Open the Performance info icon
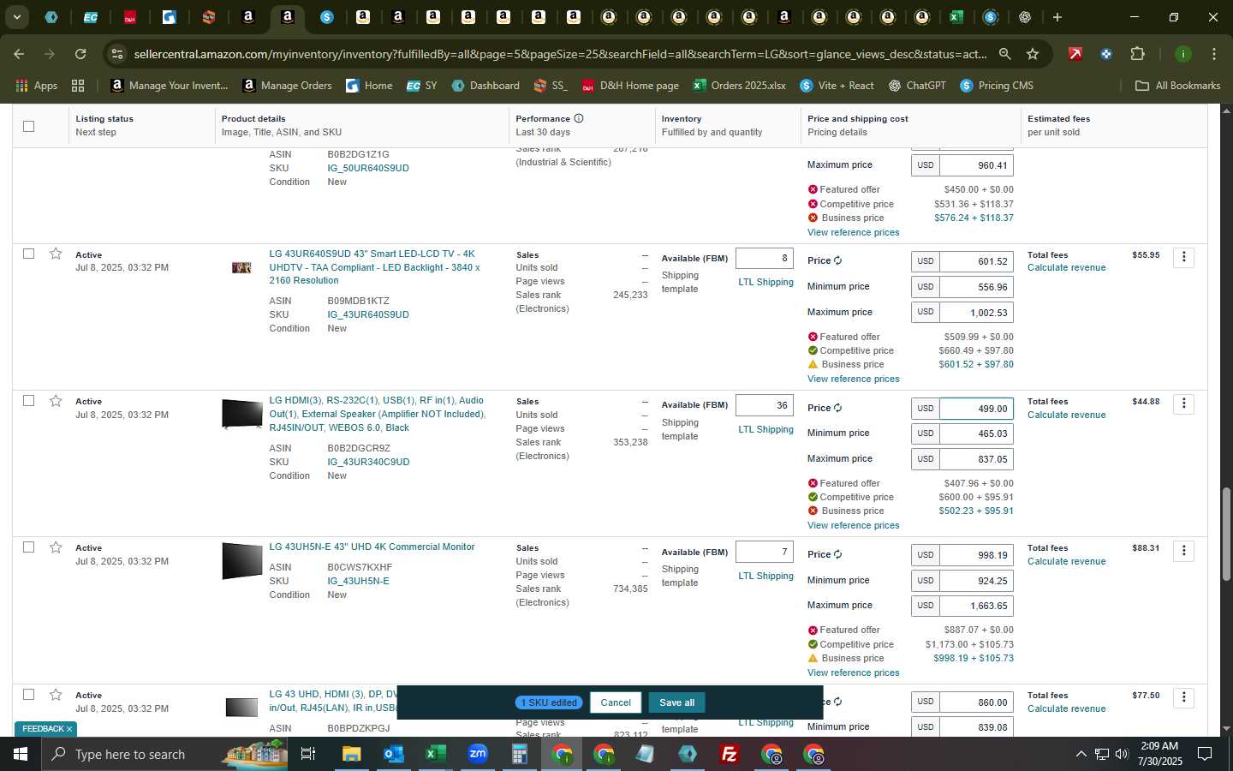Viewport: 1233px width, 771px height. 579,118
